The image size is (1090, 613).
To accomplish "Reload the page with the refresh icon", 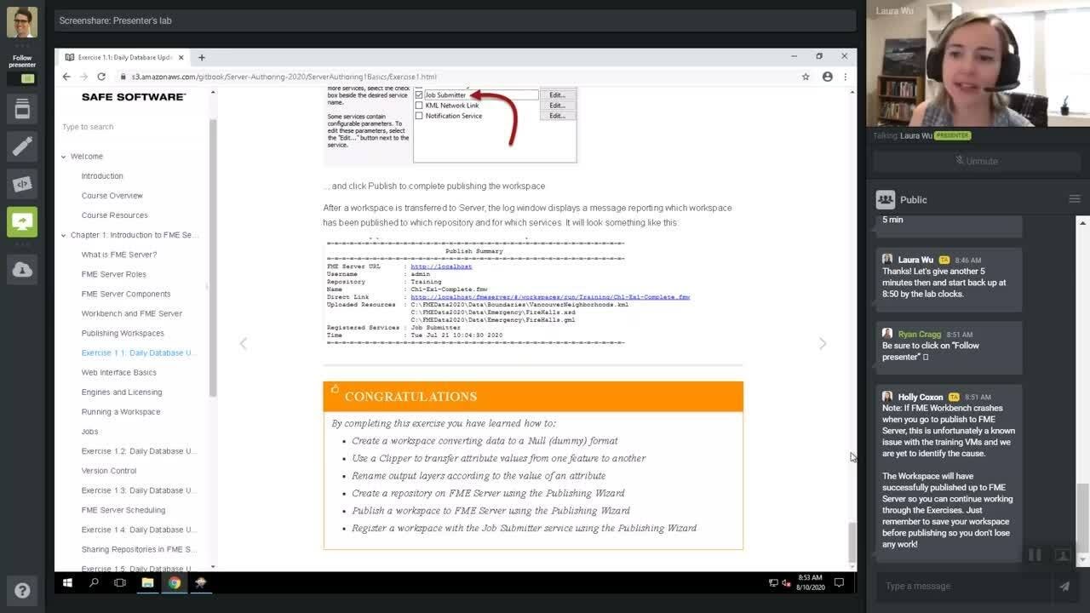I will (x=101, y=77).
